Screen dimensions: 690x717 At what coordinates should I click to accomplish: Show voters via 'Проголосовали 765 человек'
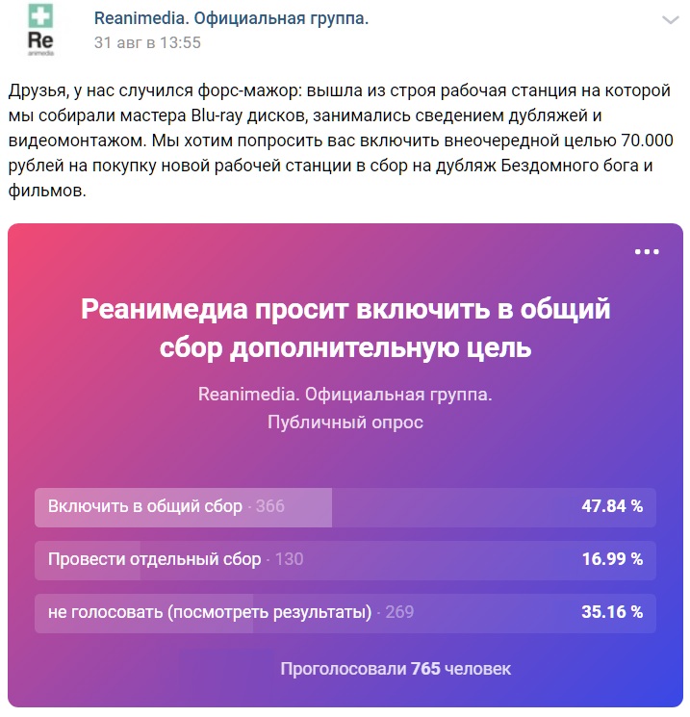click(x=396, y=669)
